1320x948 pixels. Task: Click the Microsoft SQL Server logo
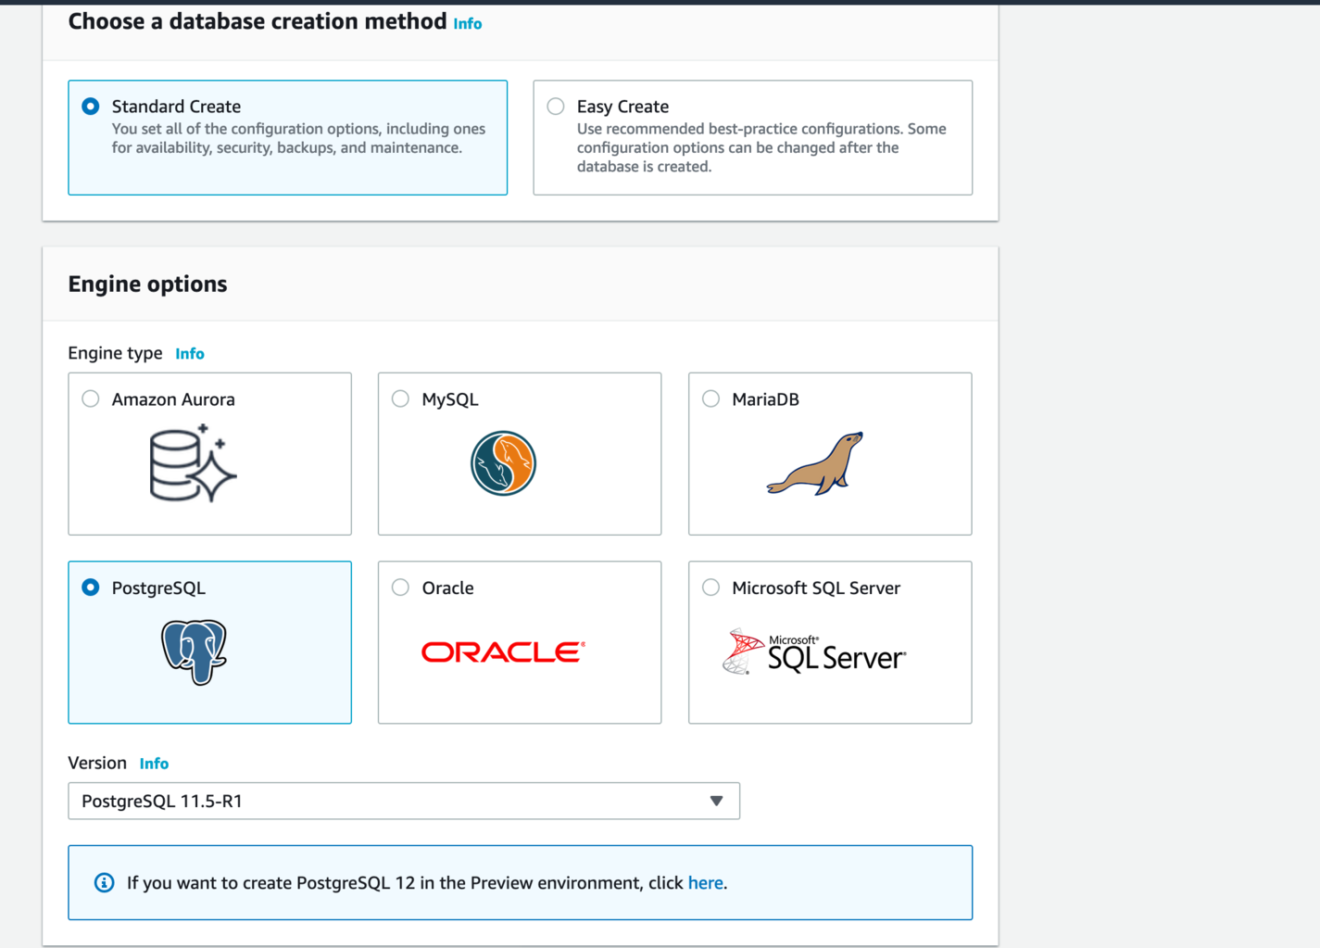click(x=814, y=652)
